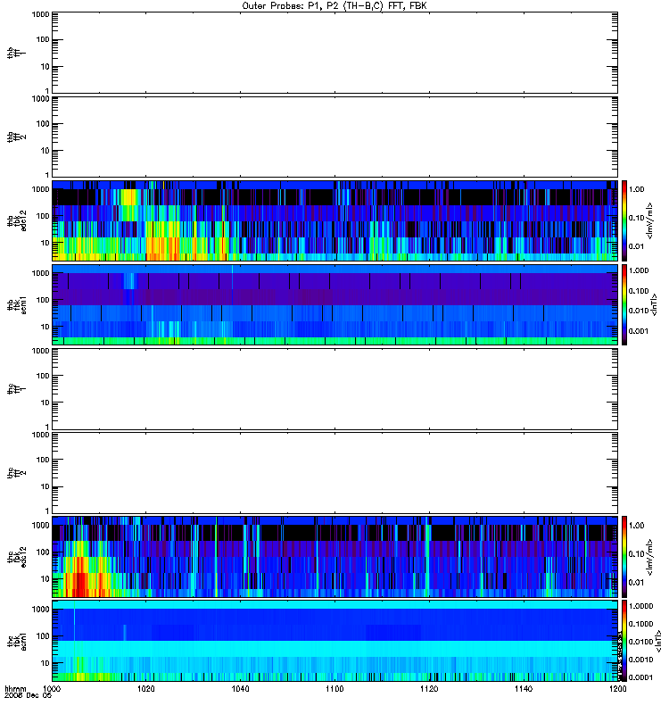Viewport: 669px width, 714px height.
Task: Click the thb fbk scm1 axis label
Action: [16, 304]
